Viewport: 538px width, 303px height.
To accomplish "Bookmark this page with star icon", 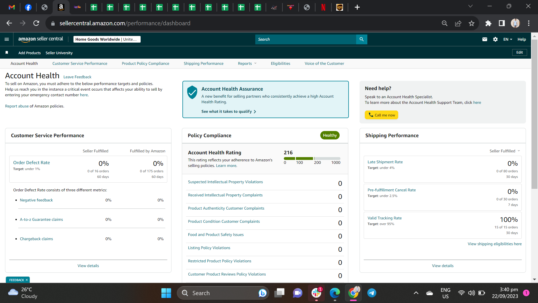I will (472, 23).
